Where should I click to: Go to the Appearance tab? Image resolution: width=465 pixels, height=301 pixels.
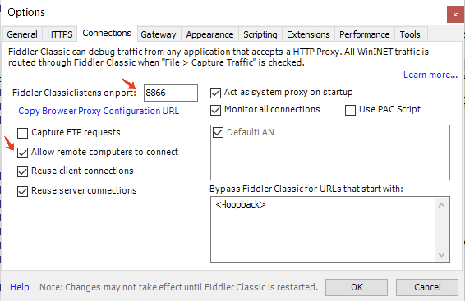[x=209, y=34]
